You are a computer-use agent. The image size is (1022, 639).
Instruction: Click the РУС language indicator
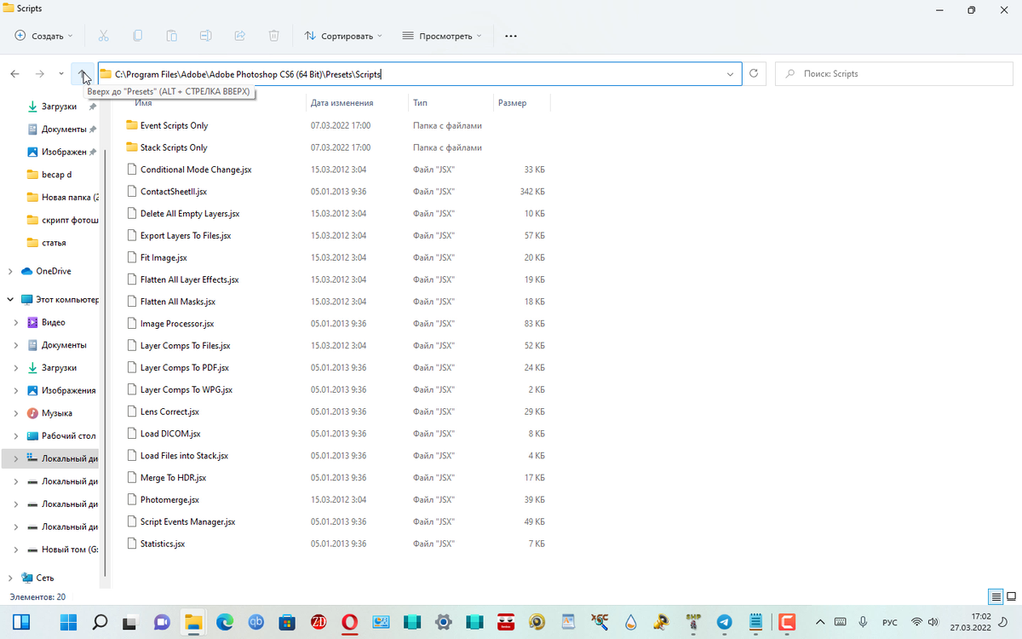tap(889, 622)
